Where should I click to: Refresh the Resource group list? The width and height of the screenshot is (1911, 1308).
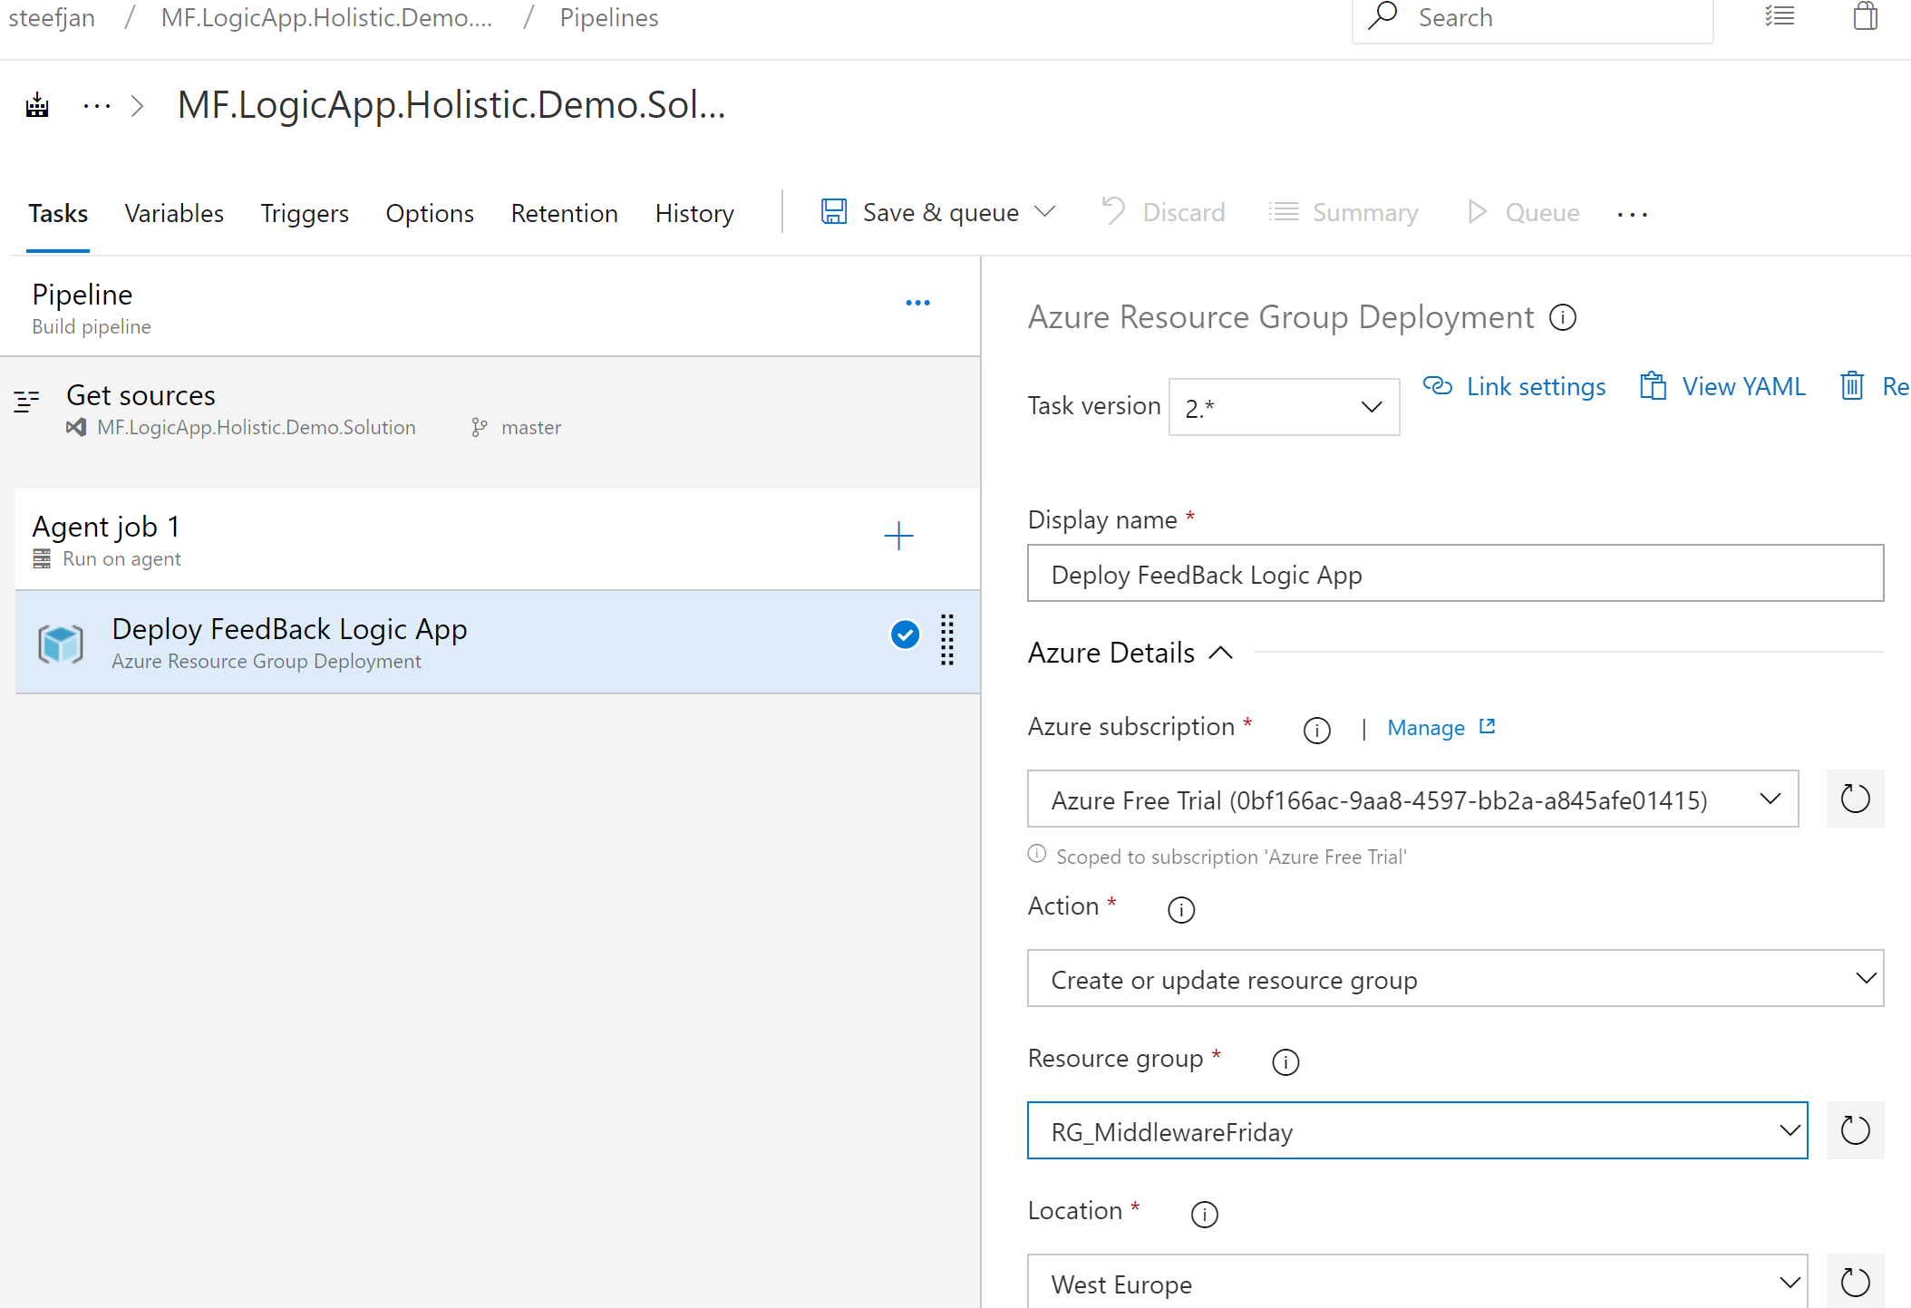click(x=1855, y=1130)
